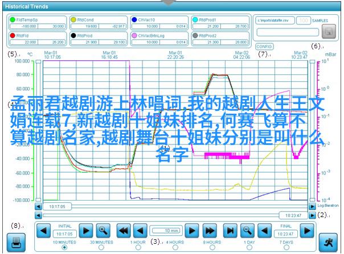Click the pink ChVacBrtnLog trend indicator

(134, 35)
